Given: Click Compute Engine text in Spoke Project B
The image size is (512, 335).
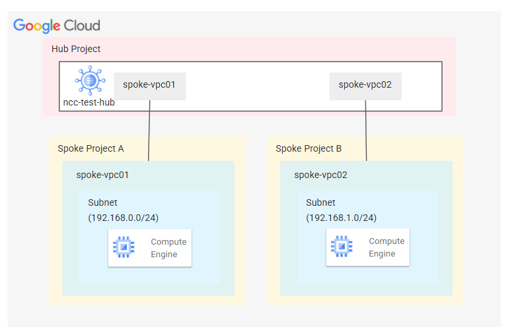Looking at the screenshot, I should pos(386,248).
